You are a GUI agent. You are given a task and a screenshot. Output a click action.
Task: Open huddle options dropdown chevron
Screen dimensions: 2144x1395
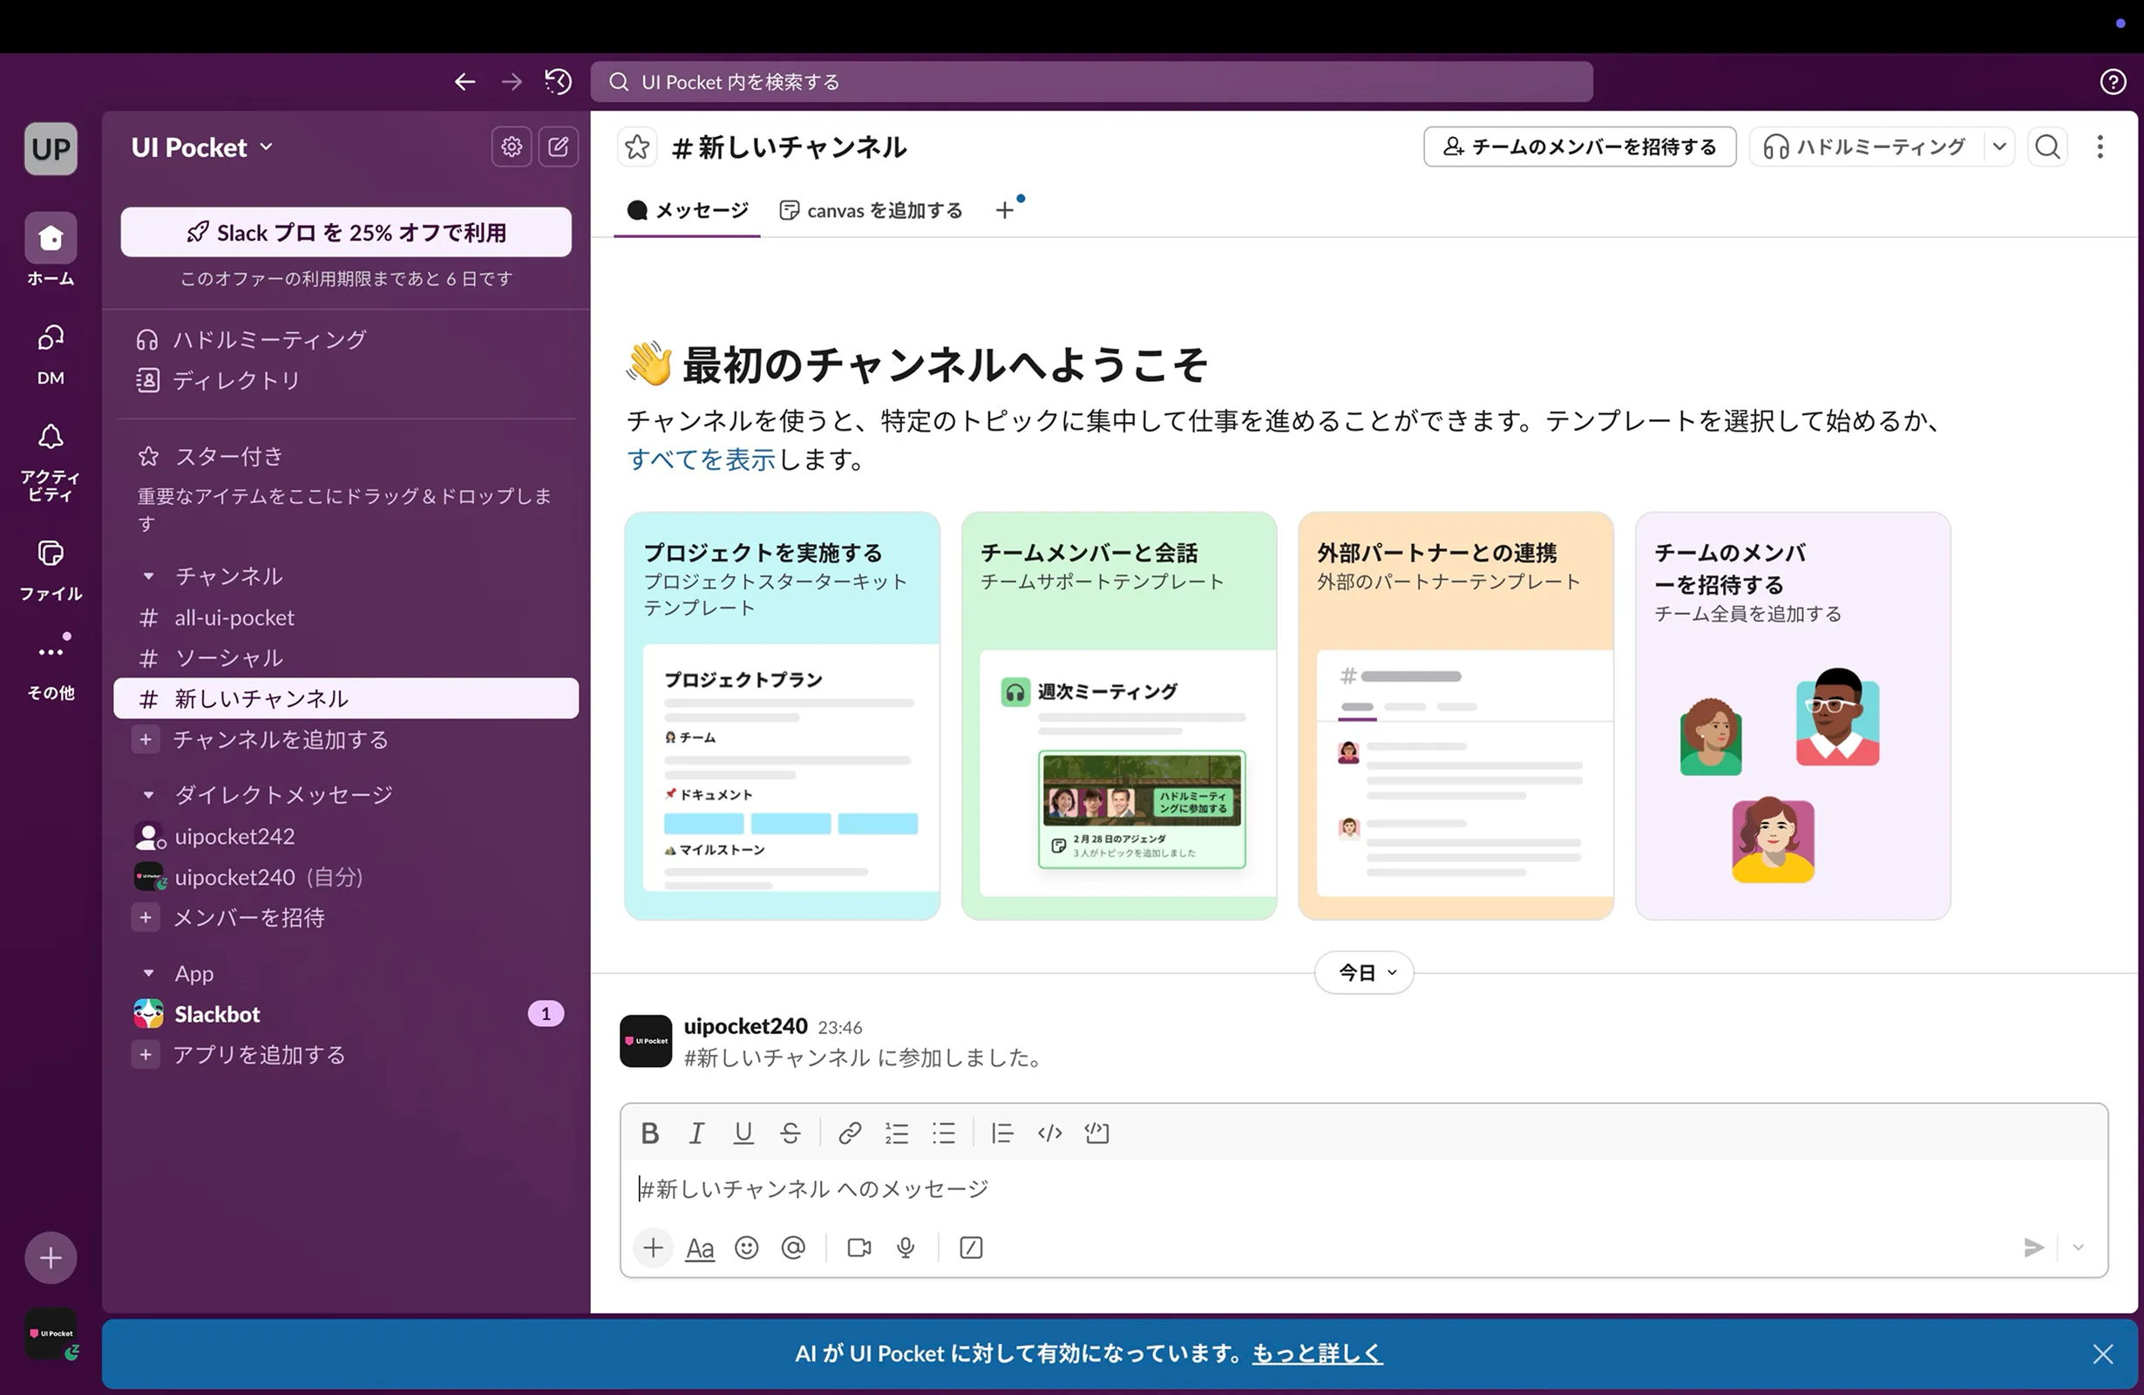(1999, 146)
